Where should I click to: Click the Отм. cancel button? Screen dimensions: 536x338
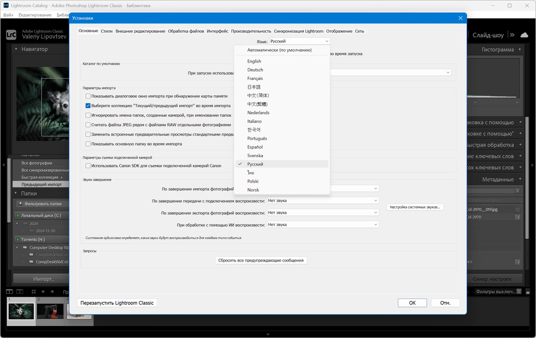coord(445,303)
